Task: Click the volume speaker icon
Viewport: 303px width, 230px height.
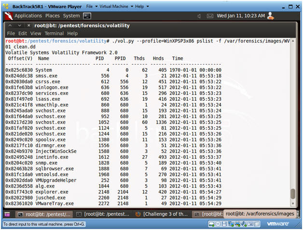Action: 199,16
